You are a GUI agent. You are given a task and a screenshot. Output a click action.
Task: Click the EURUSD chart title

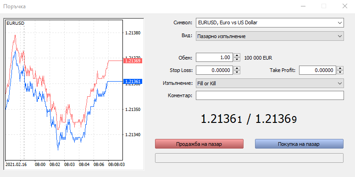[x=16, y=23]
